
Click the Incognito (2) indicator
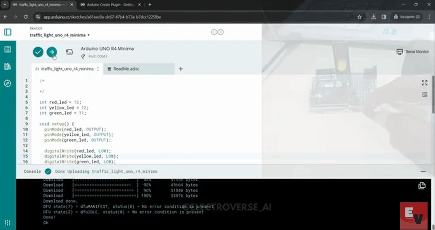(407, 17)
